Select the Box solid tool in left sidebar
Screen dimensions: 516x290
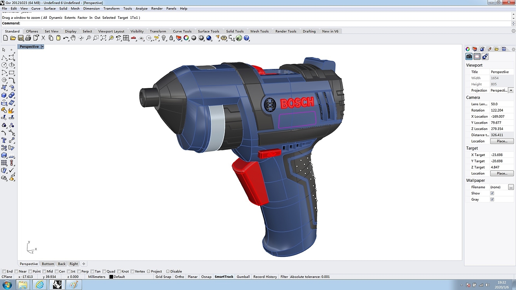click(4, 95)
